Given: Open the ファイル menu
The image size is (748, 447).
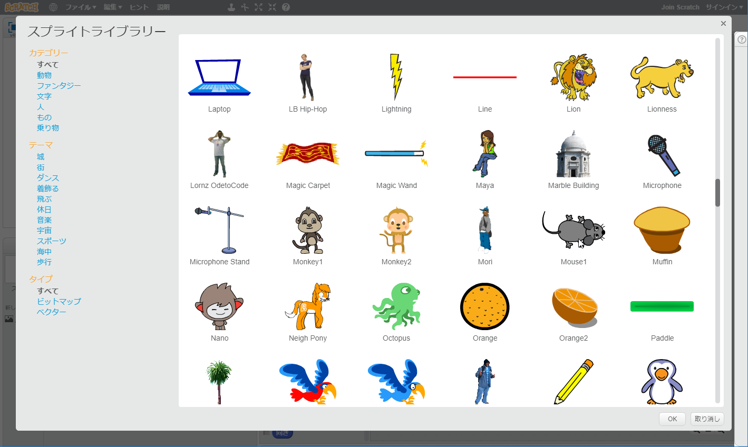Looking at the screenshot, I should pos(80,7).
